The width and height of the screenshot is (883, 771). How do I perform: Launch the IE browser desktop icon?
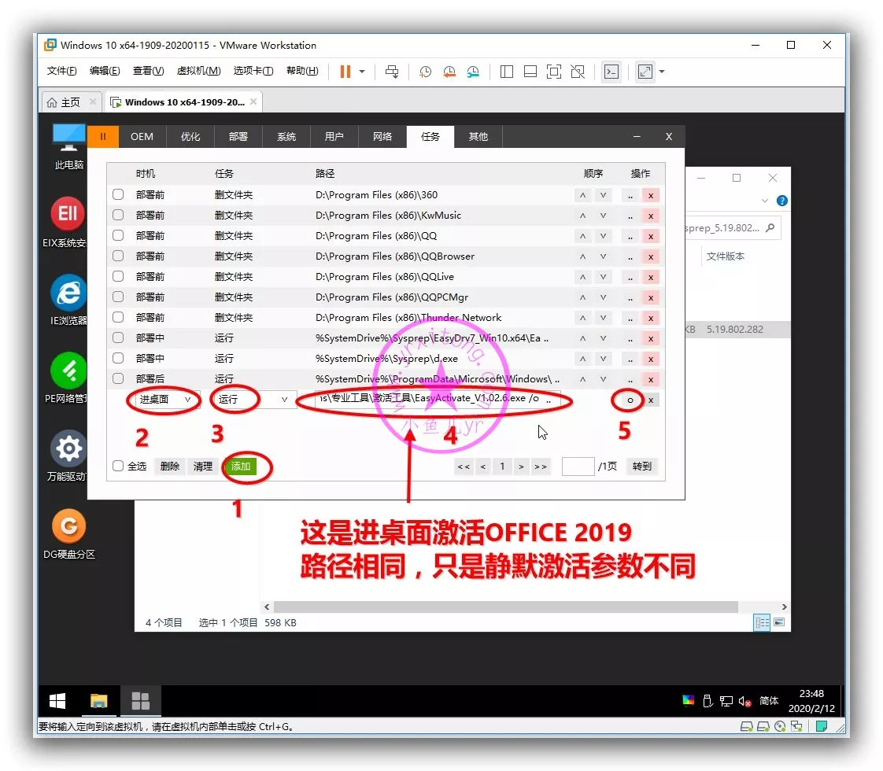pyautogui.click(x=68, y=293)
